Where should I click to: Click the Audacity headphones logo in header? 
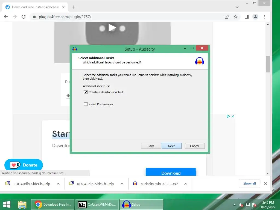[199, 61]
